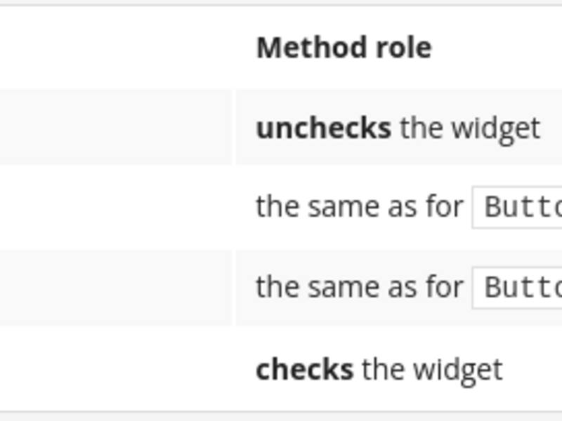The height and width of the screenshot is (421, 562).
Task: Select the second "the same as for" text
Action: pyautogui.click(x=360, y=287)
